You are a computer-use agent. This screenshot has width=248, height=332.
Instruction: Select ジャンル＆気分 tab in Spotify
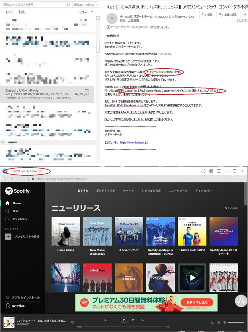point(151,190)
